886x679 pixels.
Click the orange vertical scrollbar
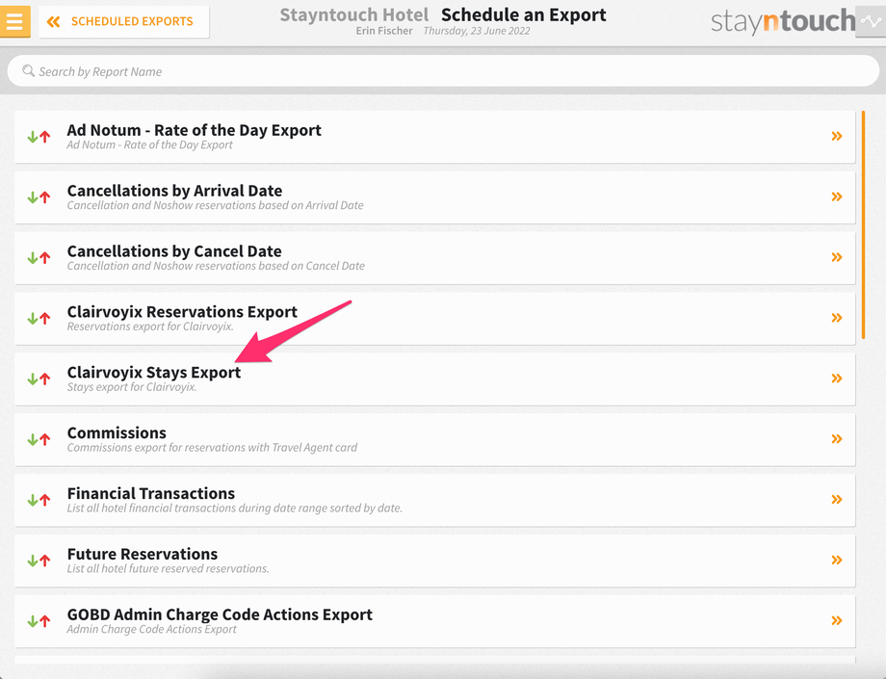pyautogui.click(x=864, y=224)
